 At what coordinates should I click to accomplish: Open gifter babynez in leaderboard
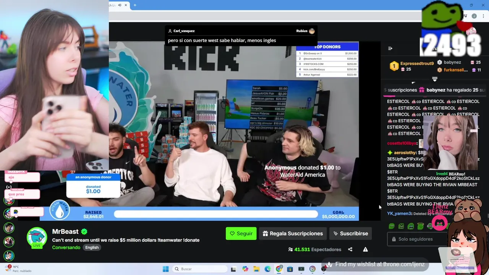[452, 62]
